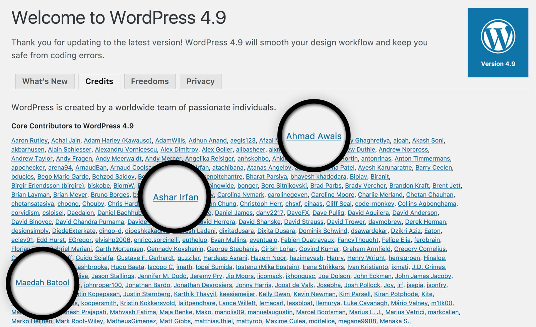The width and height of the screenshot is (536, 327).
Task: Open Birgir Erlendsson (birgire) link
Action: [48, 186]
